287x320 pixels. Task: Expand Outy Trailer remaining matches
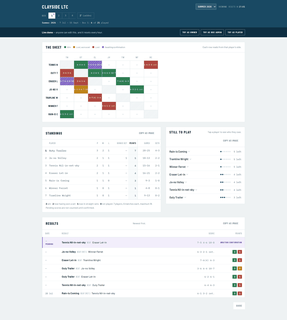178,197
